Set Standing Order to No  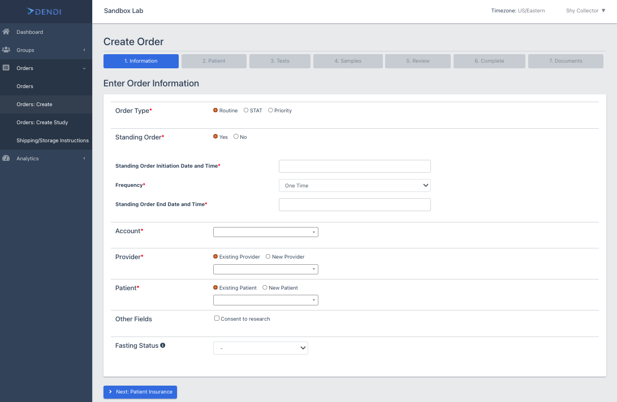click(x=236, y=137)
